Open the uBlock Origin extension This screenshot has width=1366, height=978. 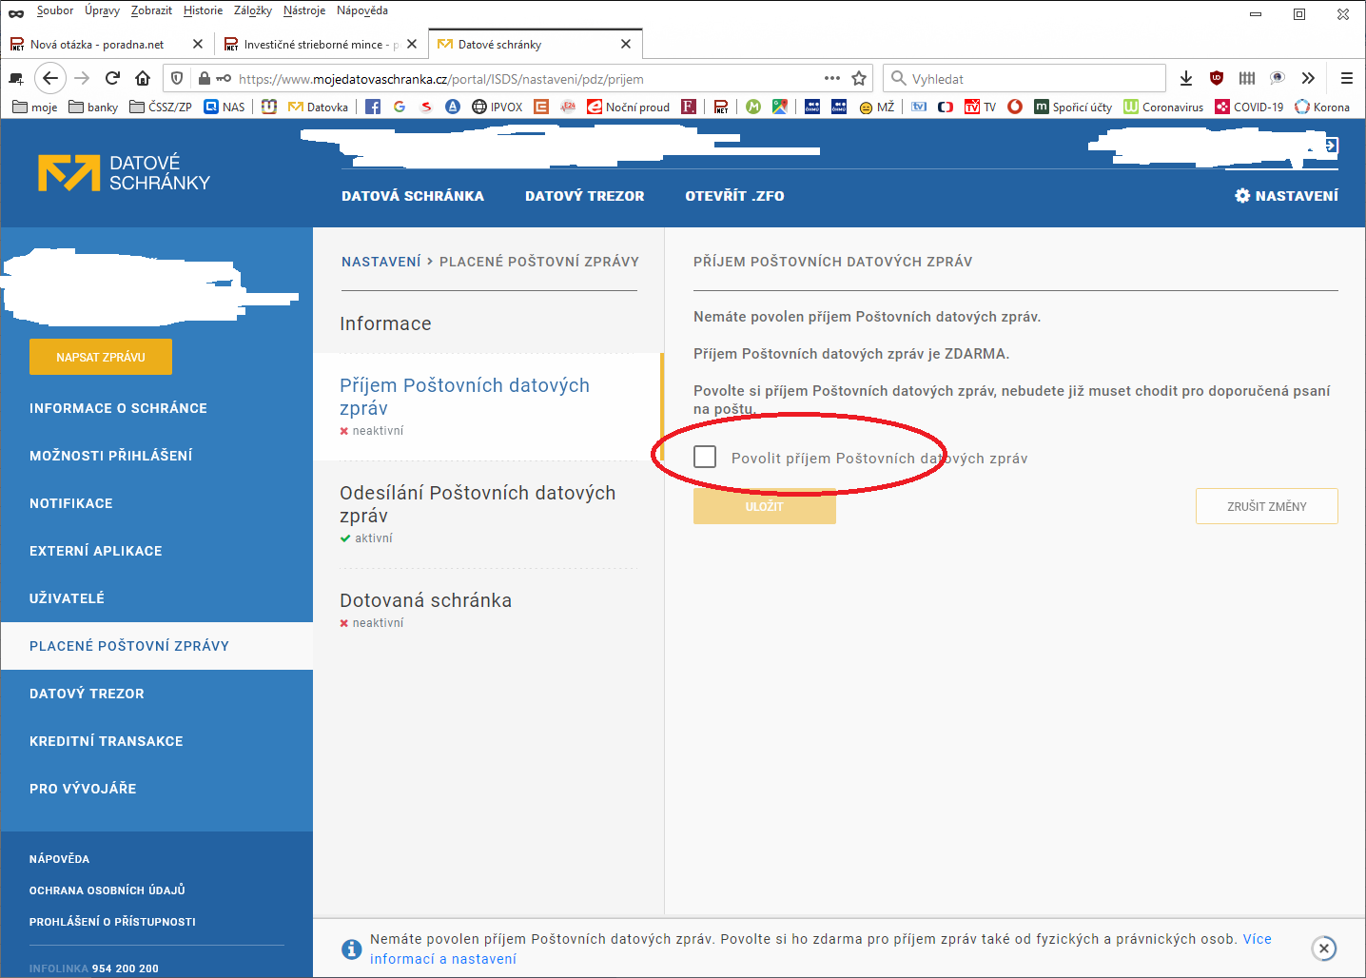1217,78
